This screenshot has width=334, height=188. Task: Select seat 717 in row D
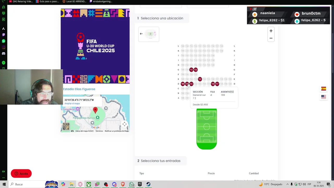click(217, 84)
